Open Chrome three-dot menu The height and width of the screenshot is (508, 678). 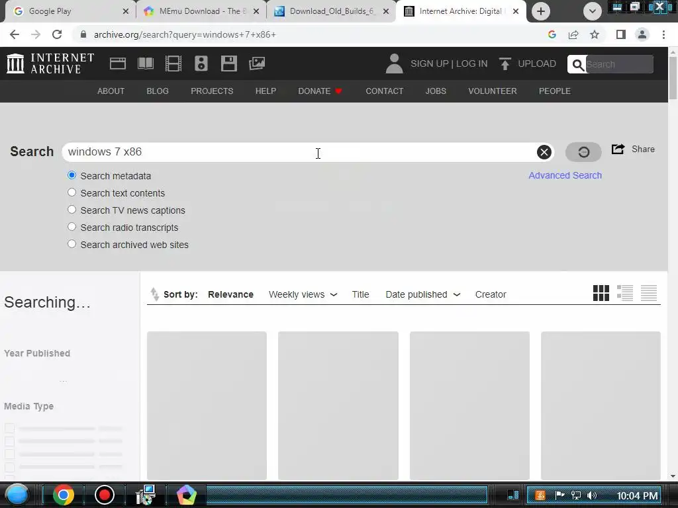(663, 34)
